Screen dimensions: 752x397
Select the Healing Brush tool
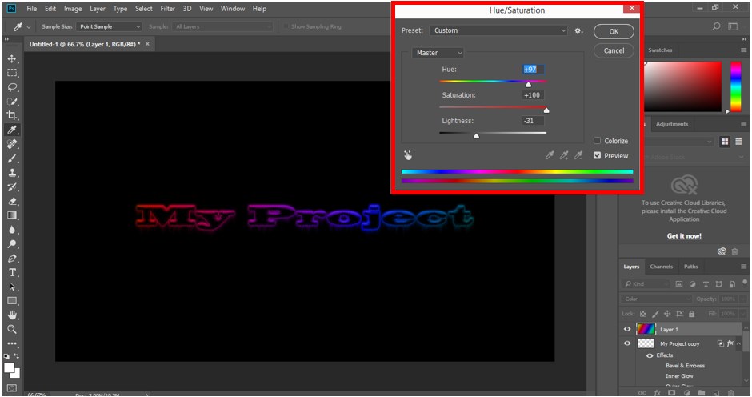click(11, 144)
